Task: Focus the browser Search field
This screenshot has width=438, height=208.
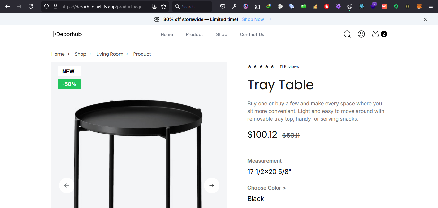Action: [x=192, y=6]
